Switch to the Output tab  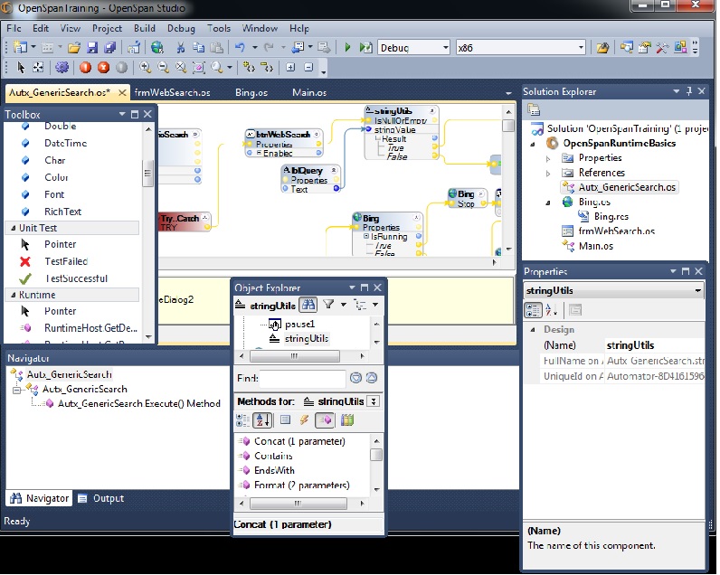click(101, 498)
